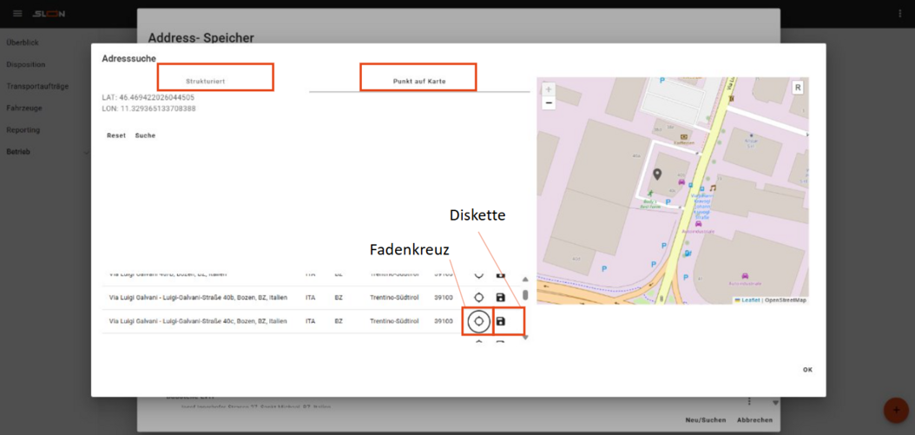Switch to the Punkt auf Karte tab

pos(419,82)
